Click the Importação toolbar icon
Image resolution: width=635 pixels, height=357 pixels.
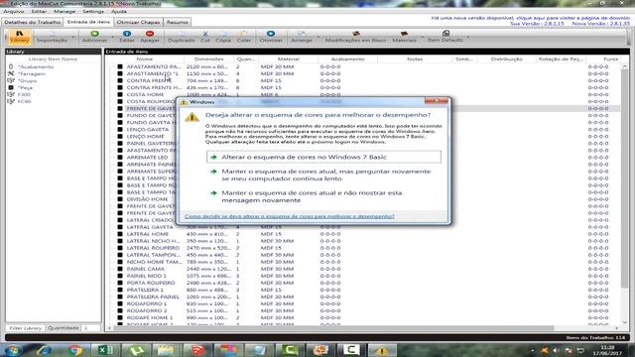(53, 37)
